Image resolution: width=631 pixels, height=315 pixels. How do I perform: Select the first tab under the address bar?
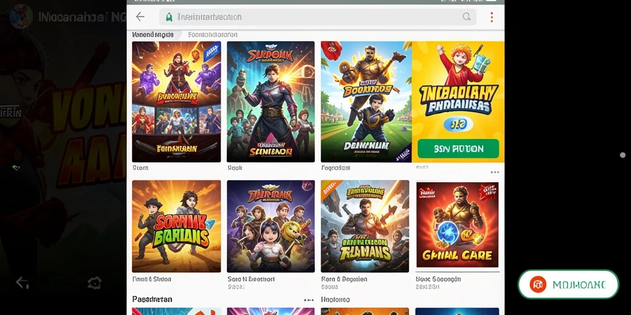click(x=153, y=35)
